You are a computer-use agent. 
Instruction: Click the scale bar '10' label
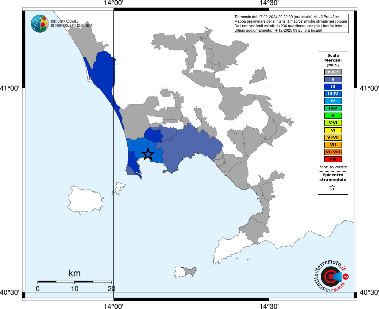point(75,288)
